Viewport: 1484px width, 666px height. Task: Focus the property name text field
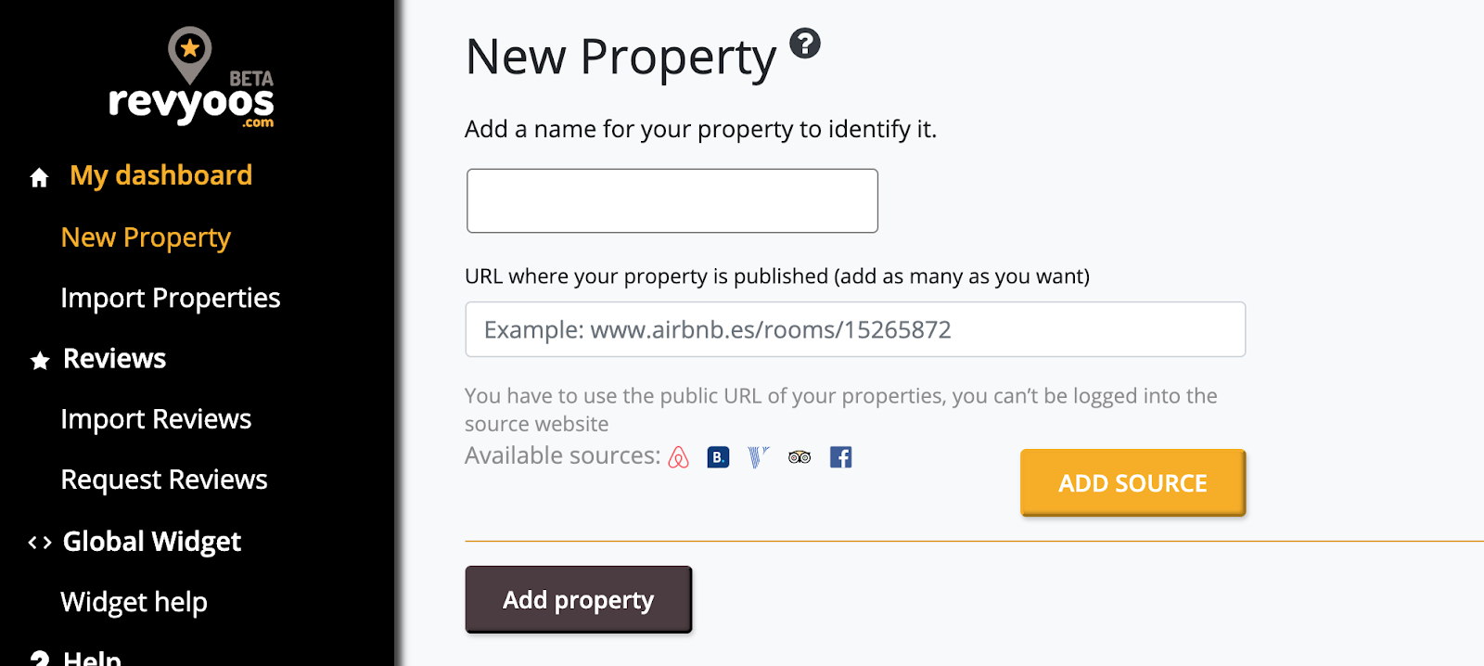point(672,200)
